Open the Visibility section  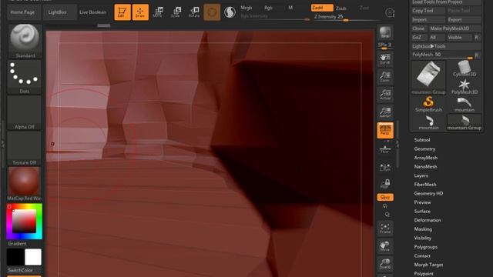tap(423, 238)
